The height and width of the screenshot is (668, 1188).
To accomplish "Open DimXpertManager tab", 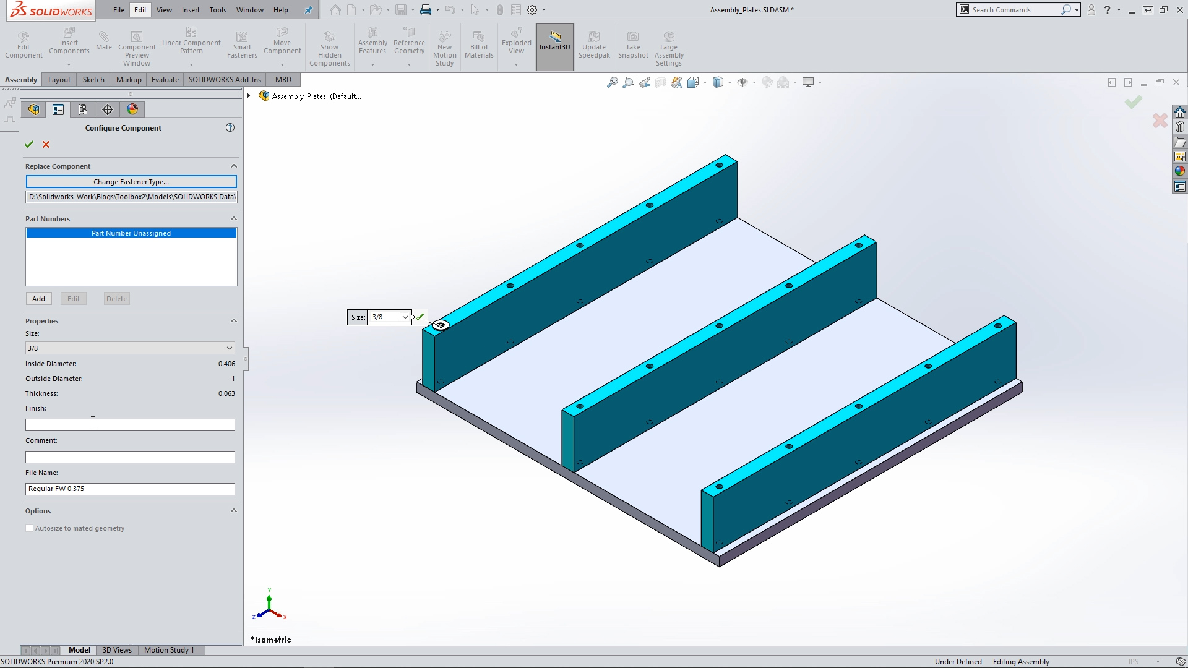I will point(108,109).
